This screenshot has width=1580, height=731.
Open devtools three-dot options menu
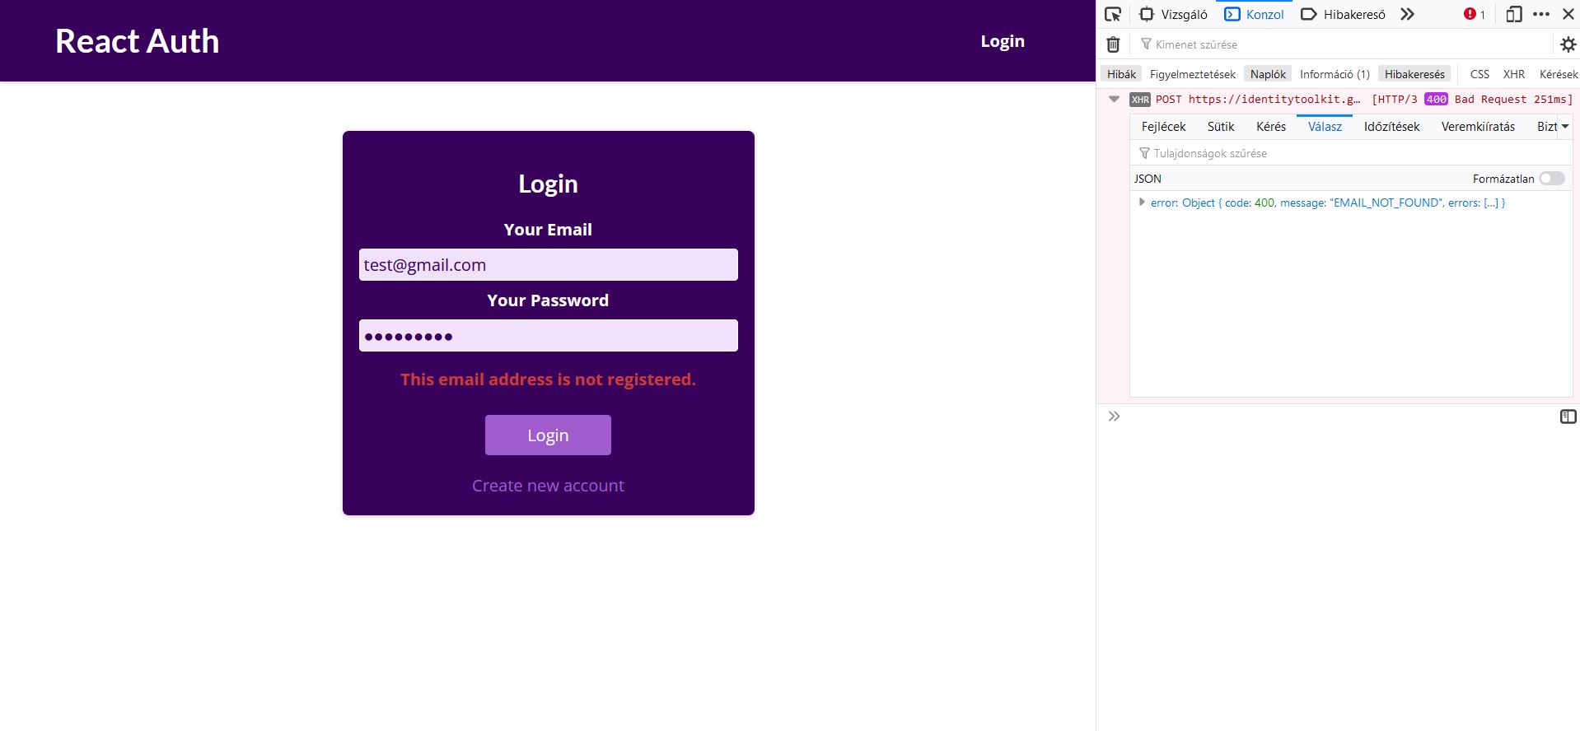(x=1541, y=14)
